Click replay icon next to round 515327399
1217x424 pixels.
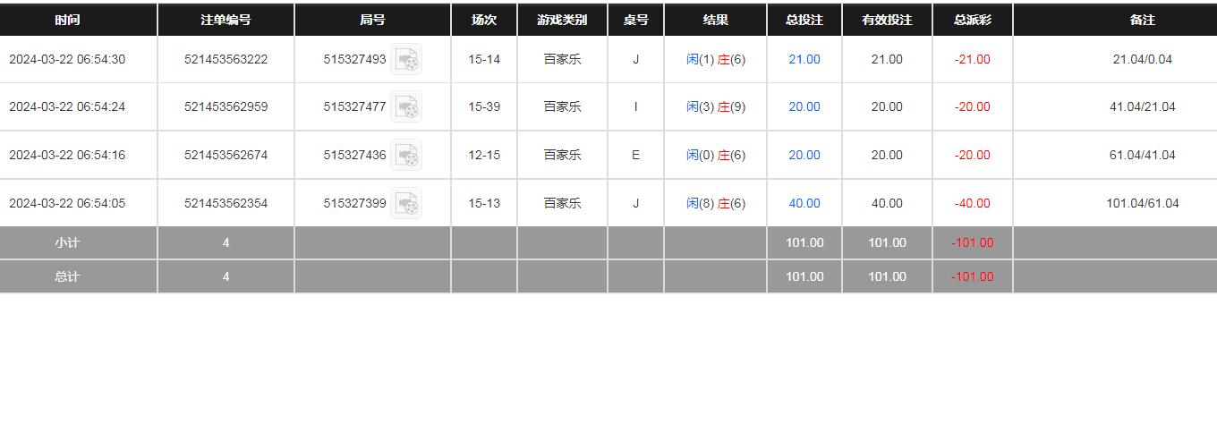406,204
